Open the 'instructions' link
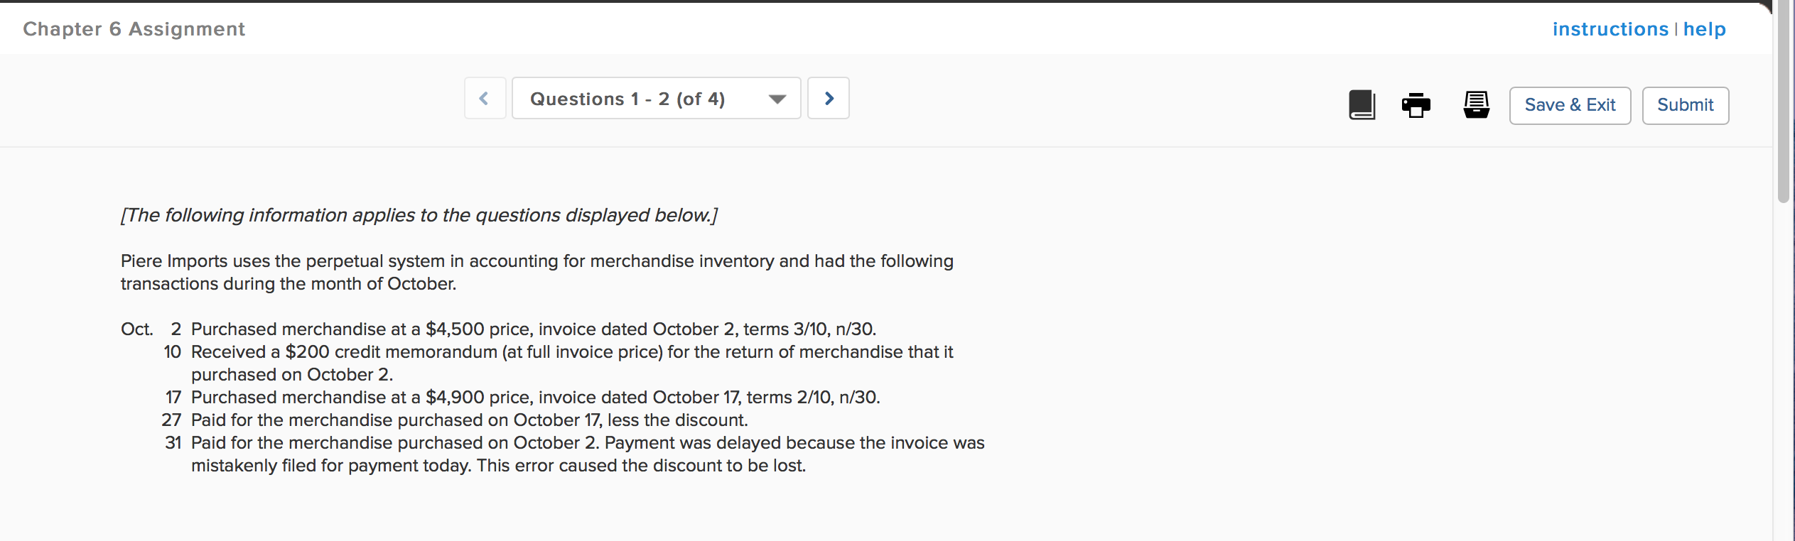Viewport: 1795px width, 541px height. (x=1612, y=29)
